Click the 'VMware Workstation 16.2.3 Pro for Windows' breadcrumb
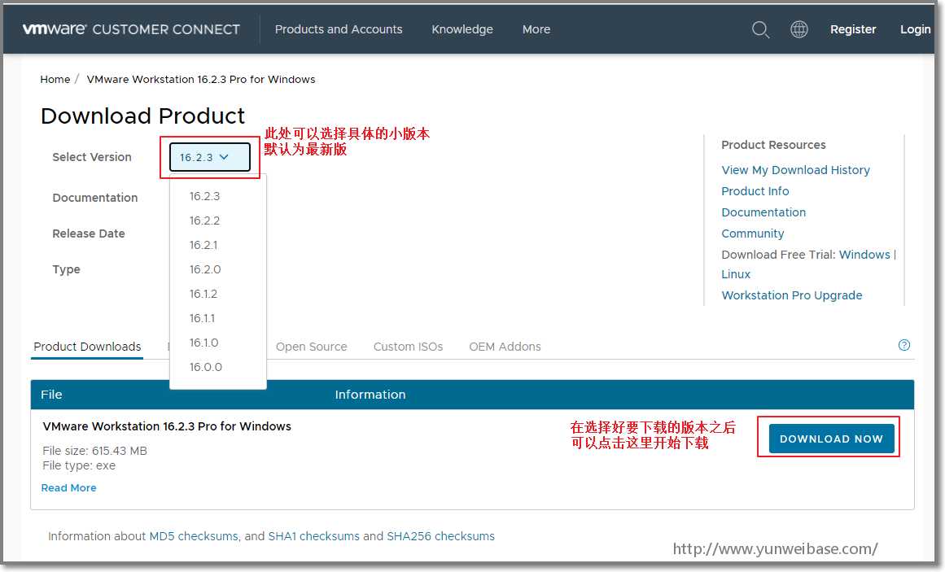This screenshot has width=945, height=572. click(201, 80)
